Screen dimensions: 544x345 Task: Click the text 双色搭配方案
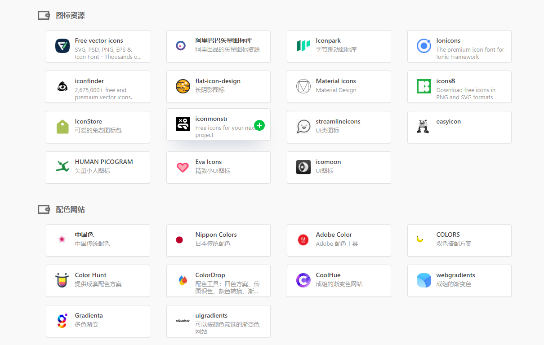point(454,243)
